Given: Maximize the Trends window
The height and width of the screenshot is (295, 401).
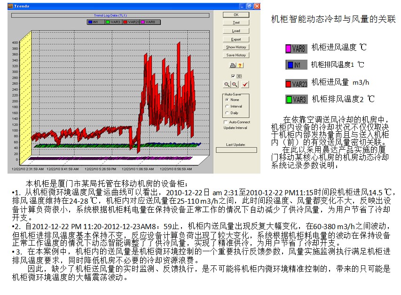Looking at the screenshot, I should tap(250, 6).
